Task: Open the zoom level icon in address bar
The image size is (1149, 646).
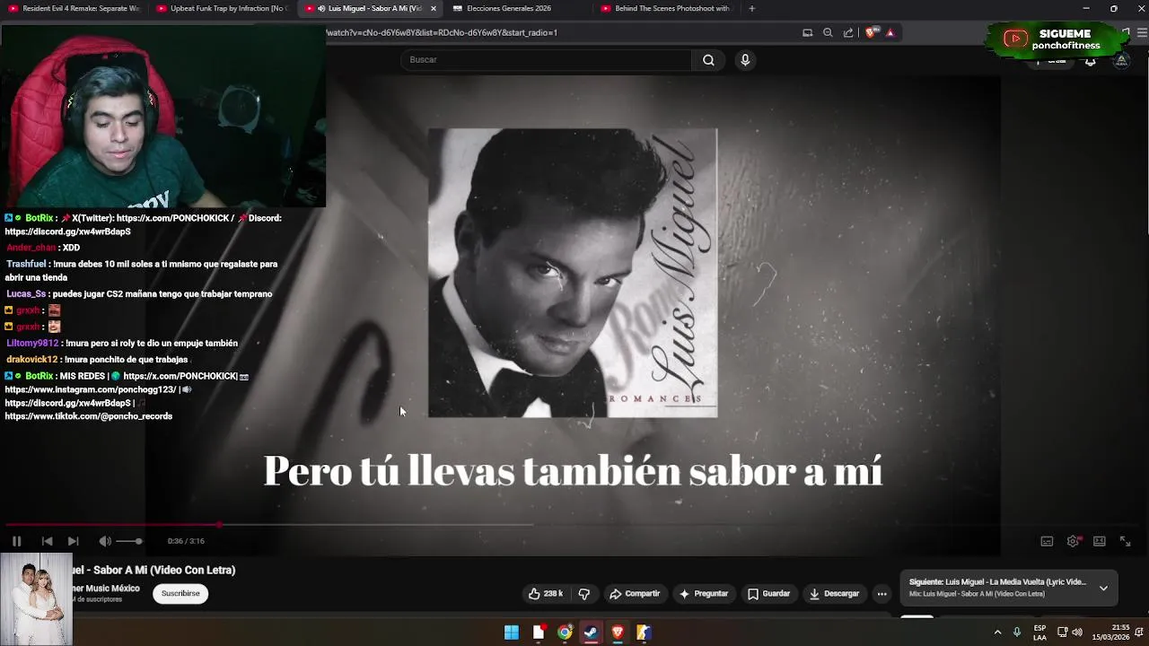Action: [828, 32]
